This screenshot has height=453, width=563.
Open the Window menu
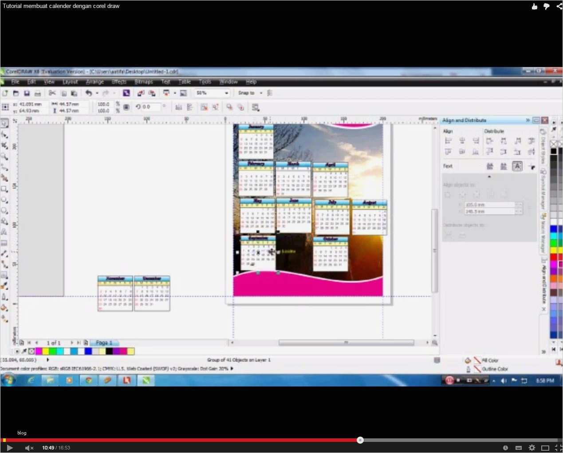(228, 82)
